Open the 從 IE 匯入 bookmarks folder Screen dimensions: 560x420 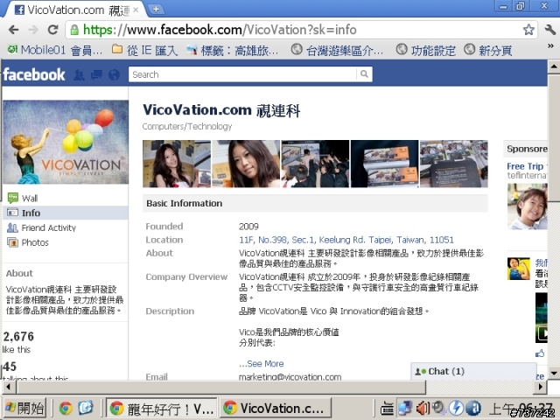point(144,51)
